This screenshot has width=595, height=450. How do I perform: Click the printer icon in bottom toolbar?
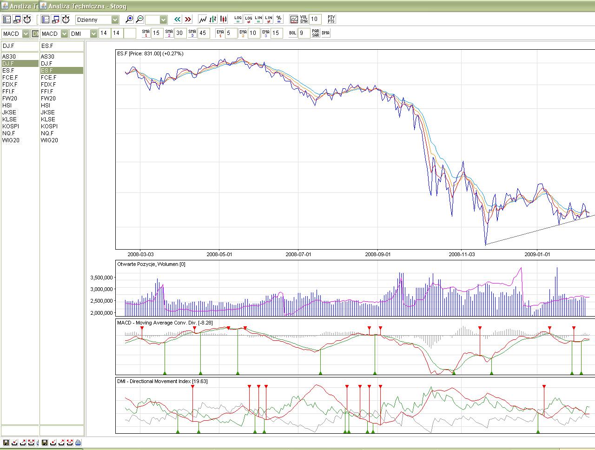(x=78, y=443)
